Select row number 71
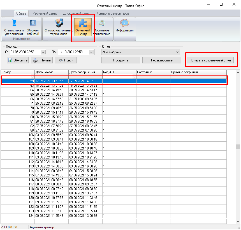 coord(113,104)
